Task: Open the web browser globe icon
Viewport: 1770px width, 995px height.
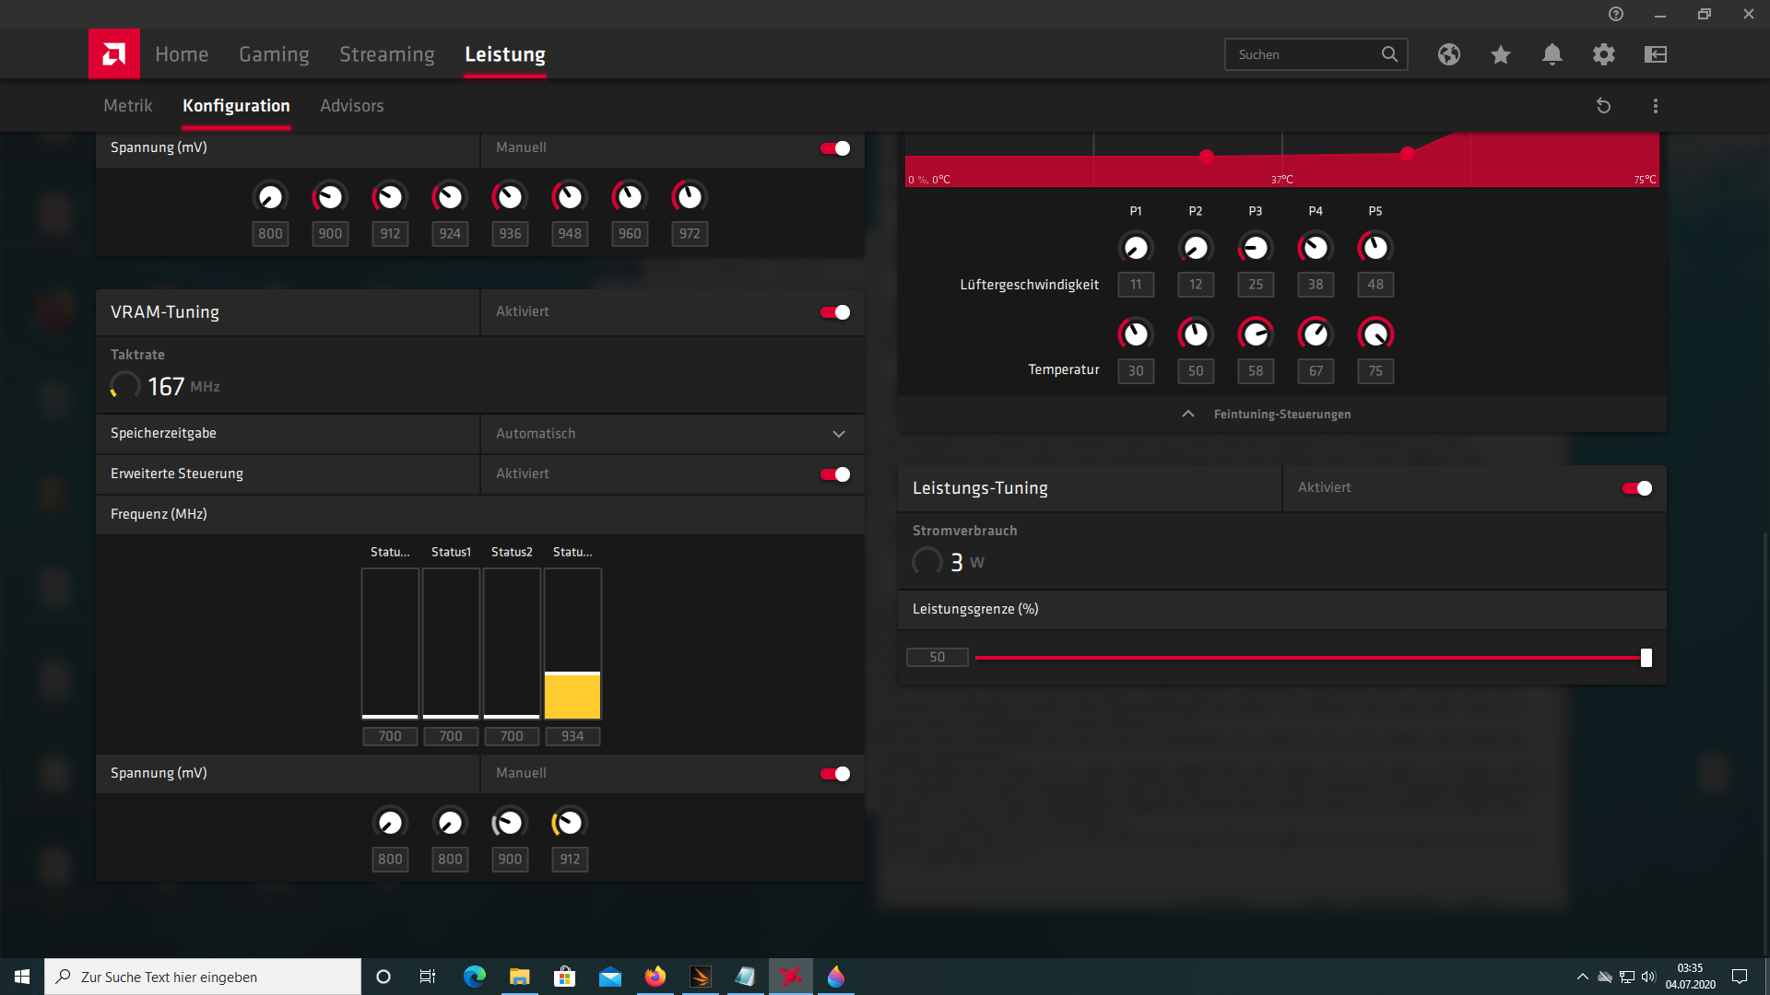Action: click(1449, 54)
